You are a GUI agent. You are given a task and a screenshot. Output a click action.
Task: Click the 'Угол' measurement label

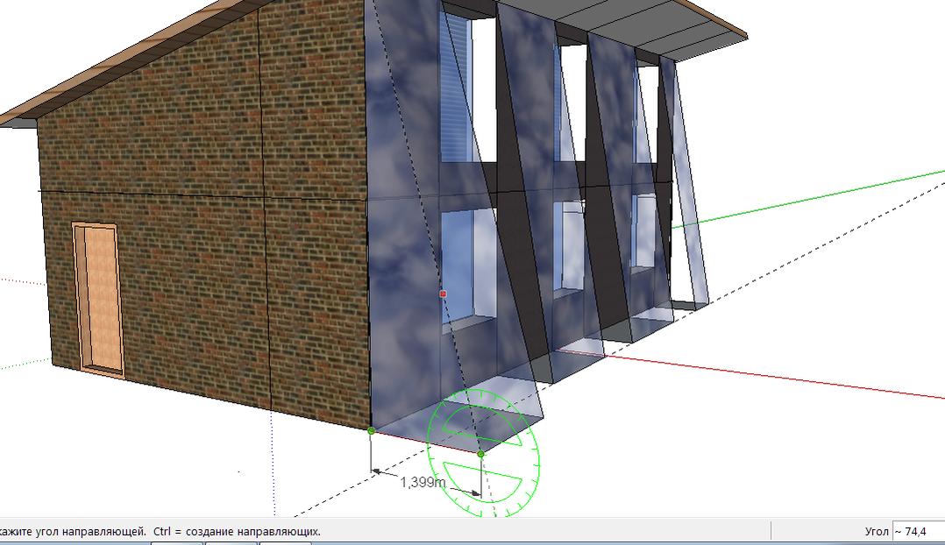coord(877,531)
